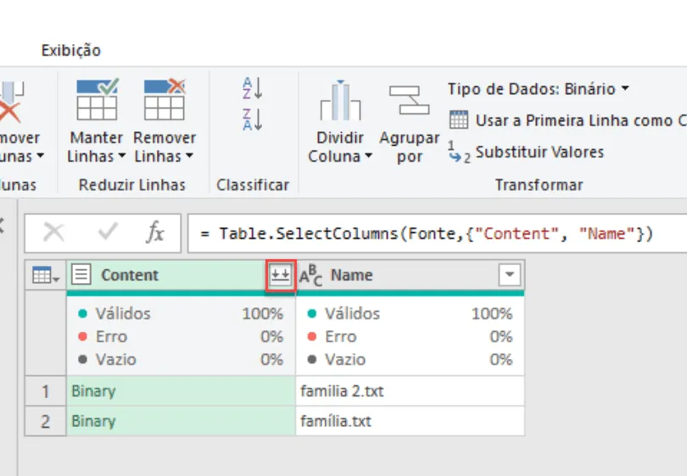
Task: Click Agrupar por button
Action: [409, 124]
